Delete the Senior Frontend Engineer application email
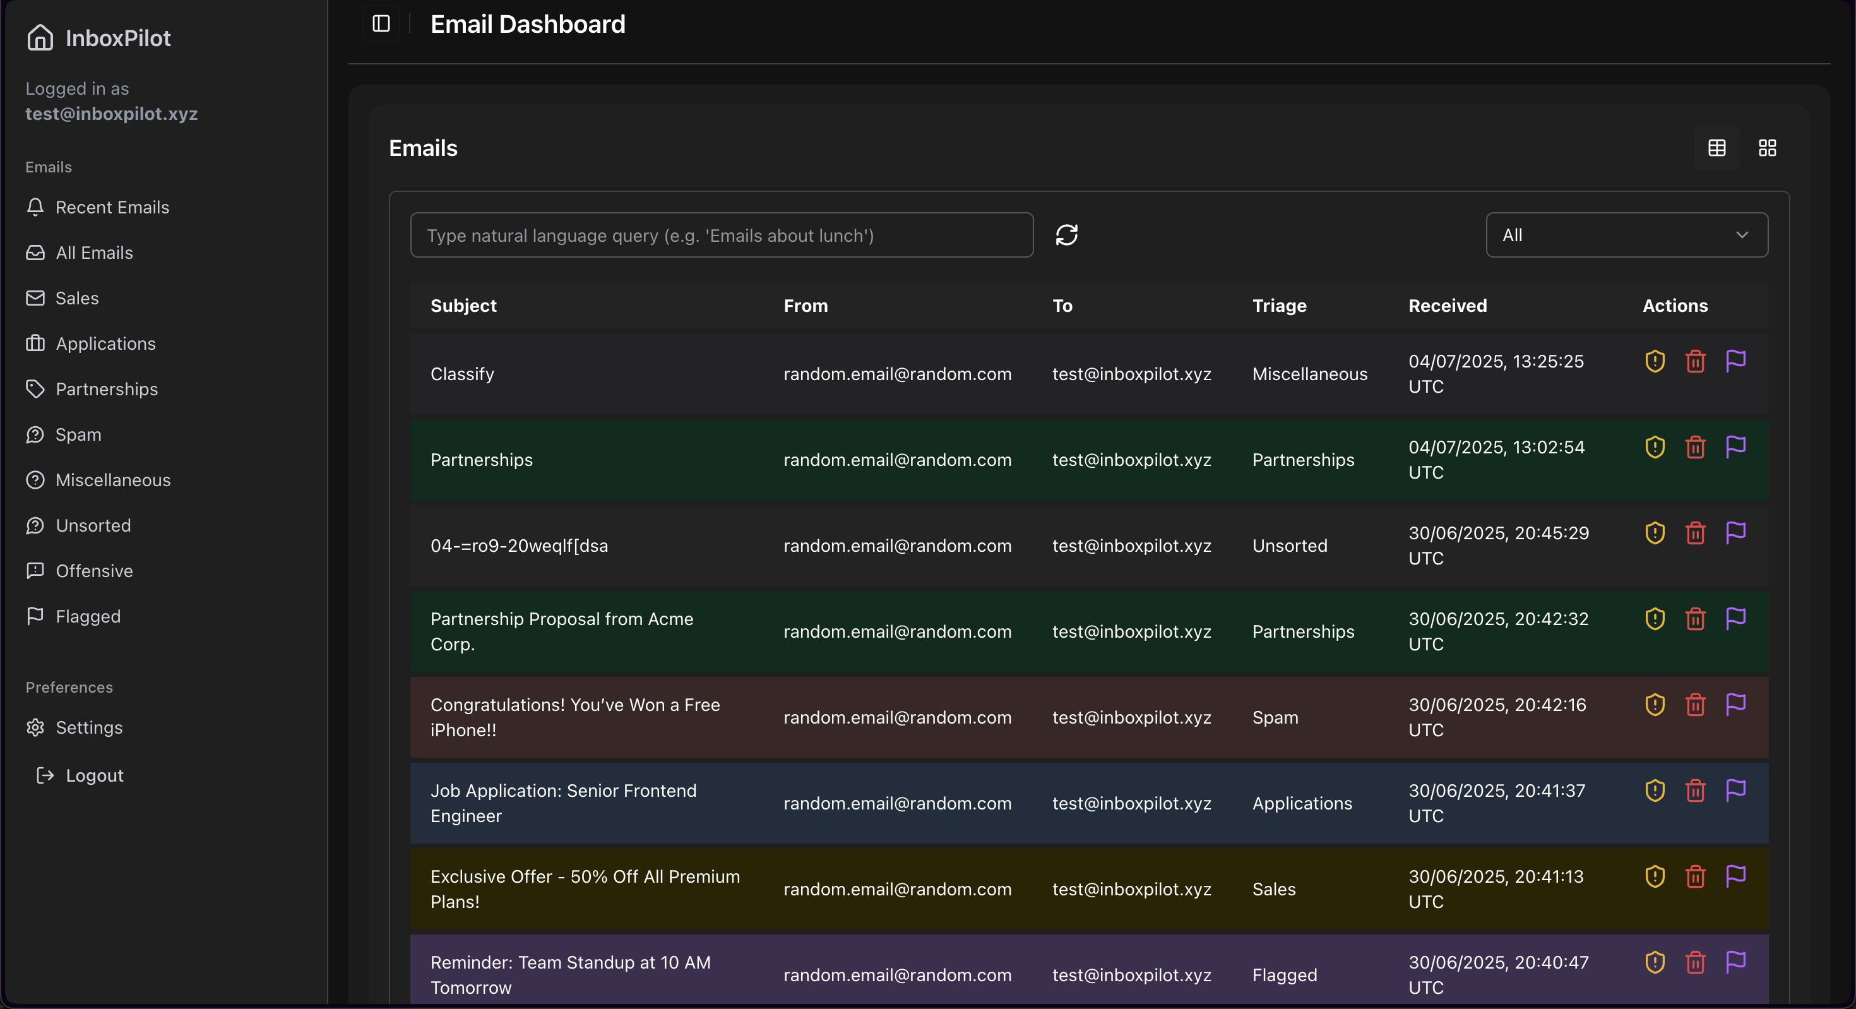1856x1009 pixels. [1695, 790]
